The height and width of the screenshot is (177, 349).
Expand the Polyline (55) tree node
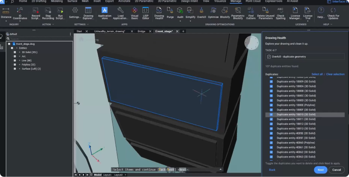(x=14, y=65)
